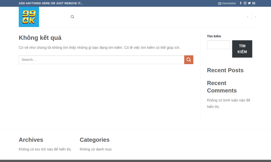271x162 pixels.
Task: Select the Recent Posts sidebar heading
Action: (225, 70)
